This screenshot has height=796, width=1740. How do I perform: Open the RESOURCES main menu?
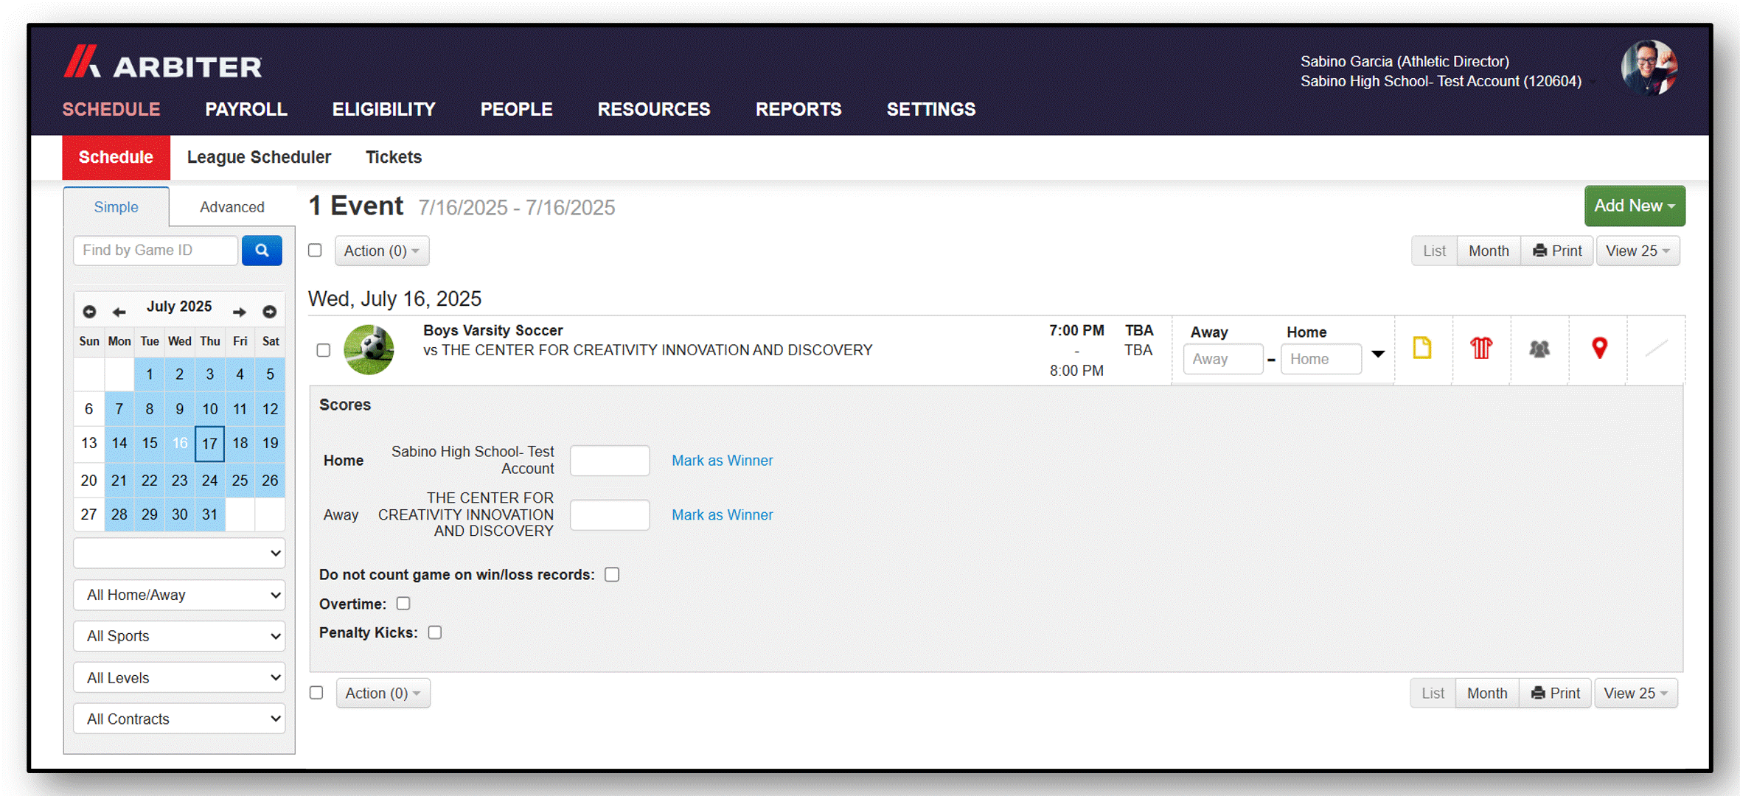point(654,109)
